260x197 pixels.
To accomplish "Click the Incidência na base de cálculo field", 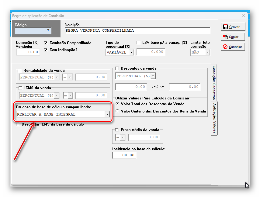I will tap(124, 155).
